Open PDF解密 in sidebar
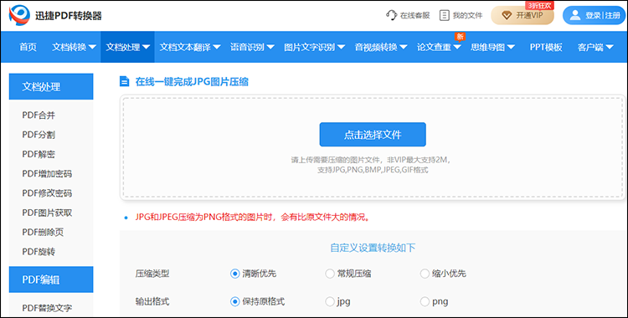 click(x=39, y=154)
